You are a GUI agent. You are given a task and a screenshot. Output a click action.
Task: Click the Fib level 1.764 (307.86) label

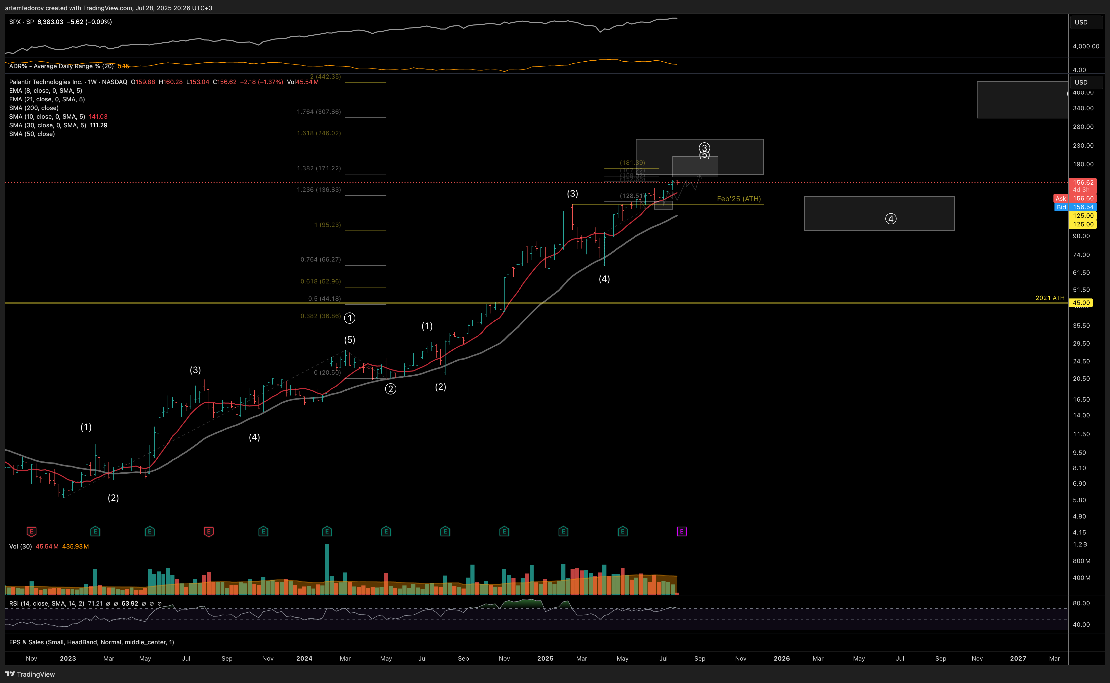318,112
